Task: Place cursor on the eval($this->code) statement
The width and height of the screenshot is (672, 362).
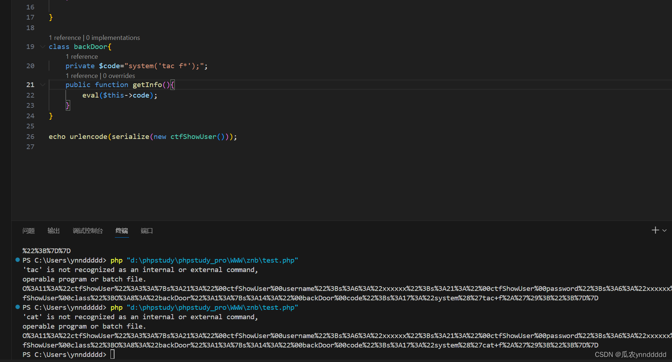Action: pyautogui.click(x=120, y=95)
